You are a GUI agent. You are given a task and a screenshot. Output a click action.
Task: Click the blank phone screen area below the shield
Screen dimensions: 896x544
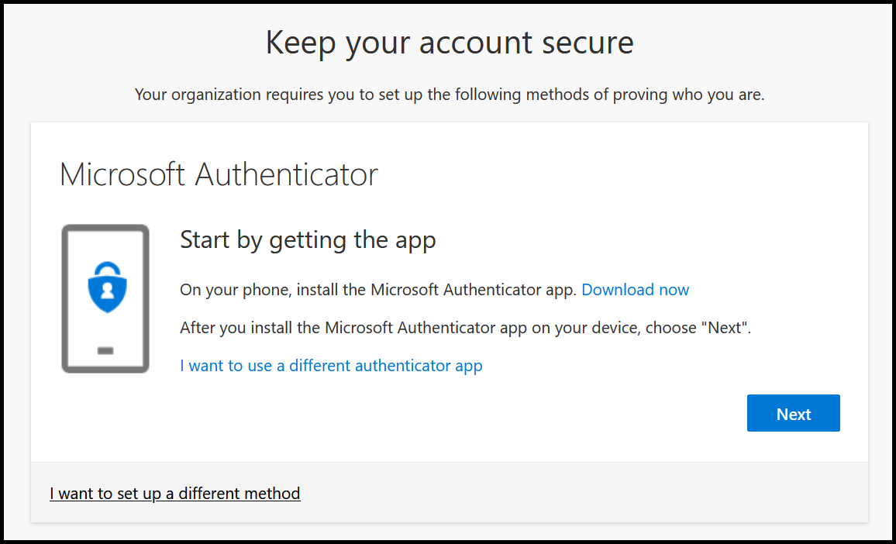pyautogui.click(x=105, y=329)
